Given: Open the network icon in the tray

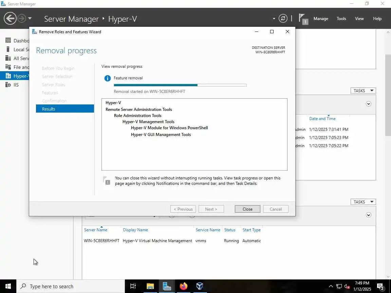Looking at the screenshot, I should [339, 286].
